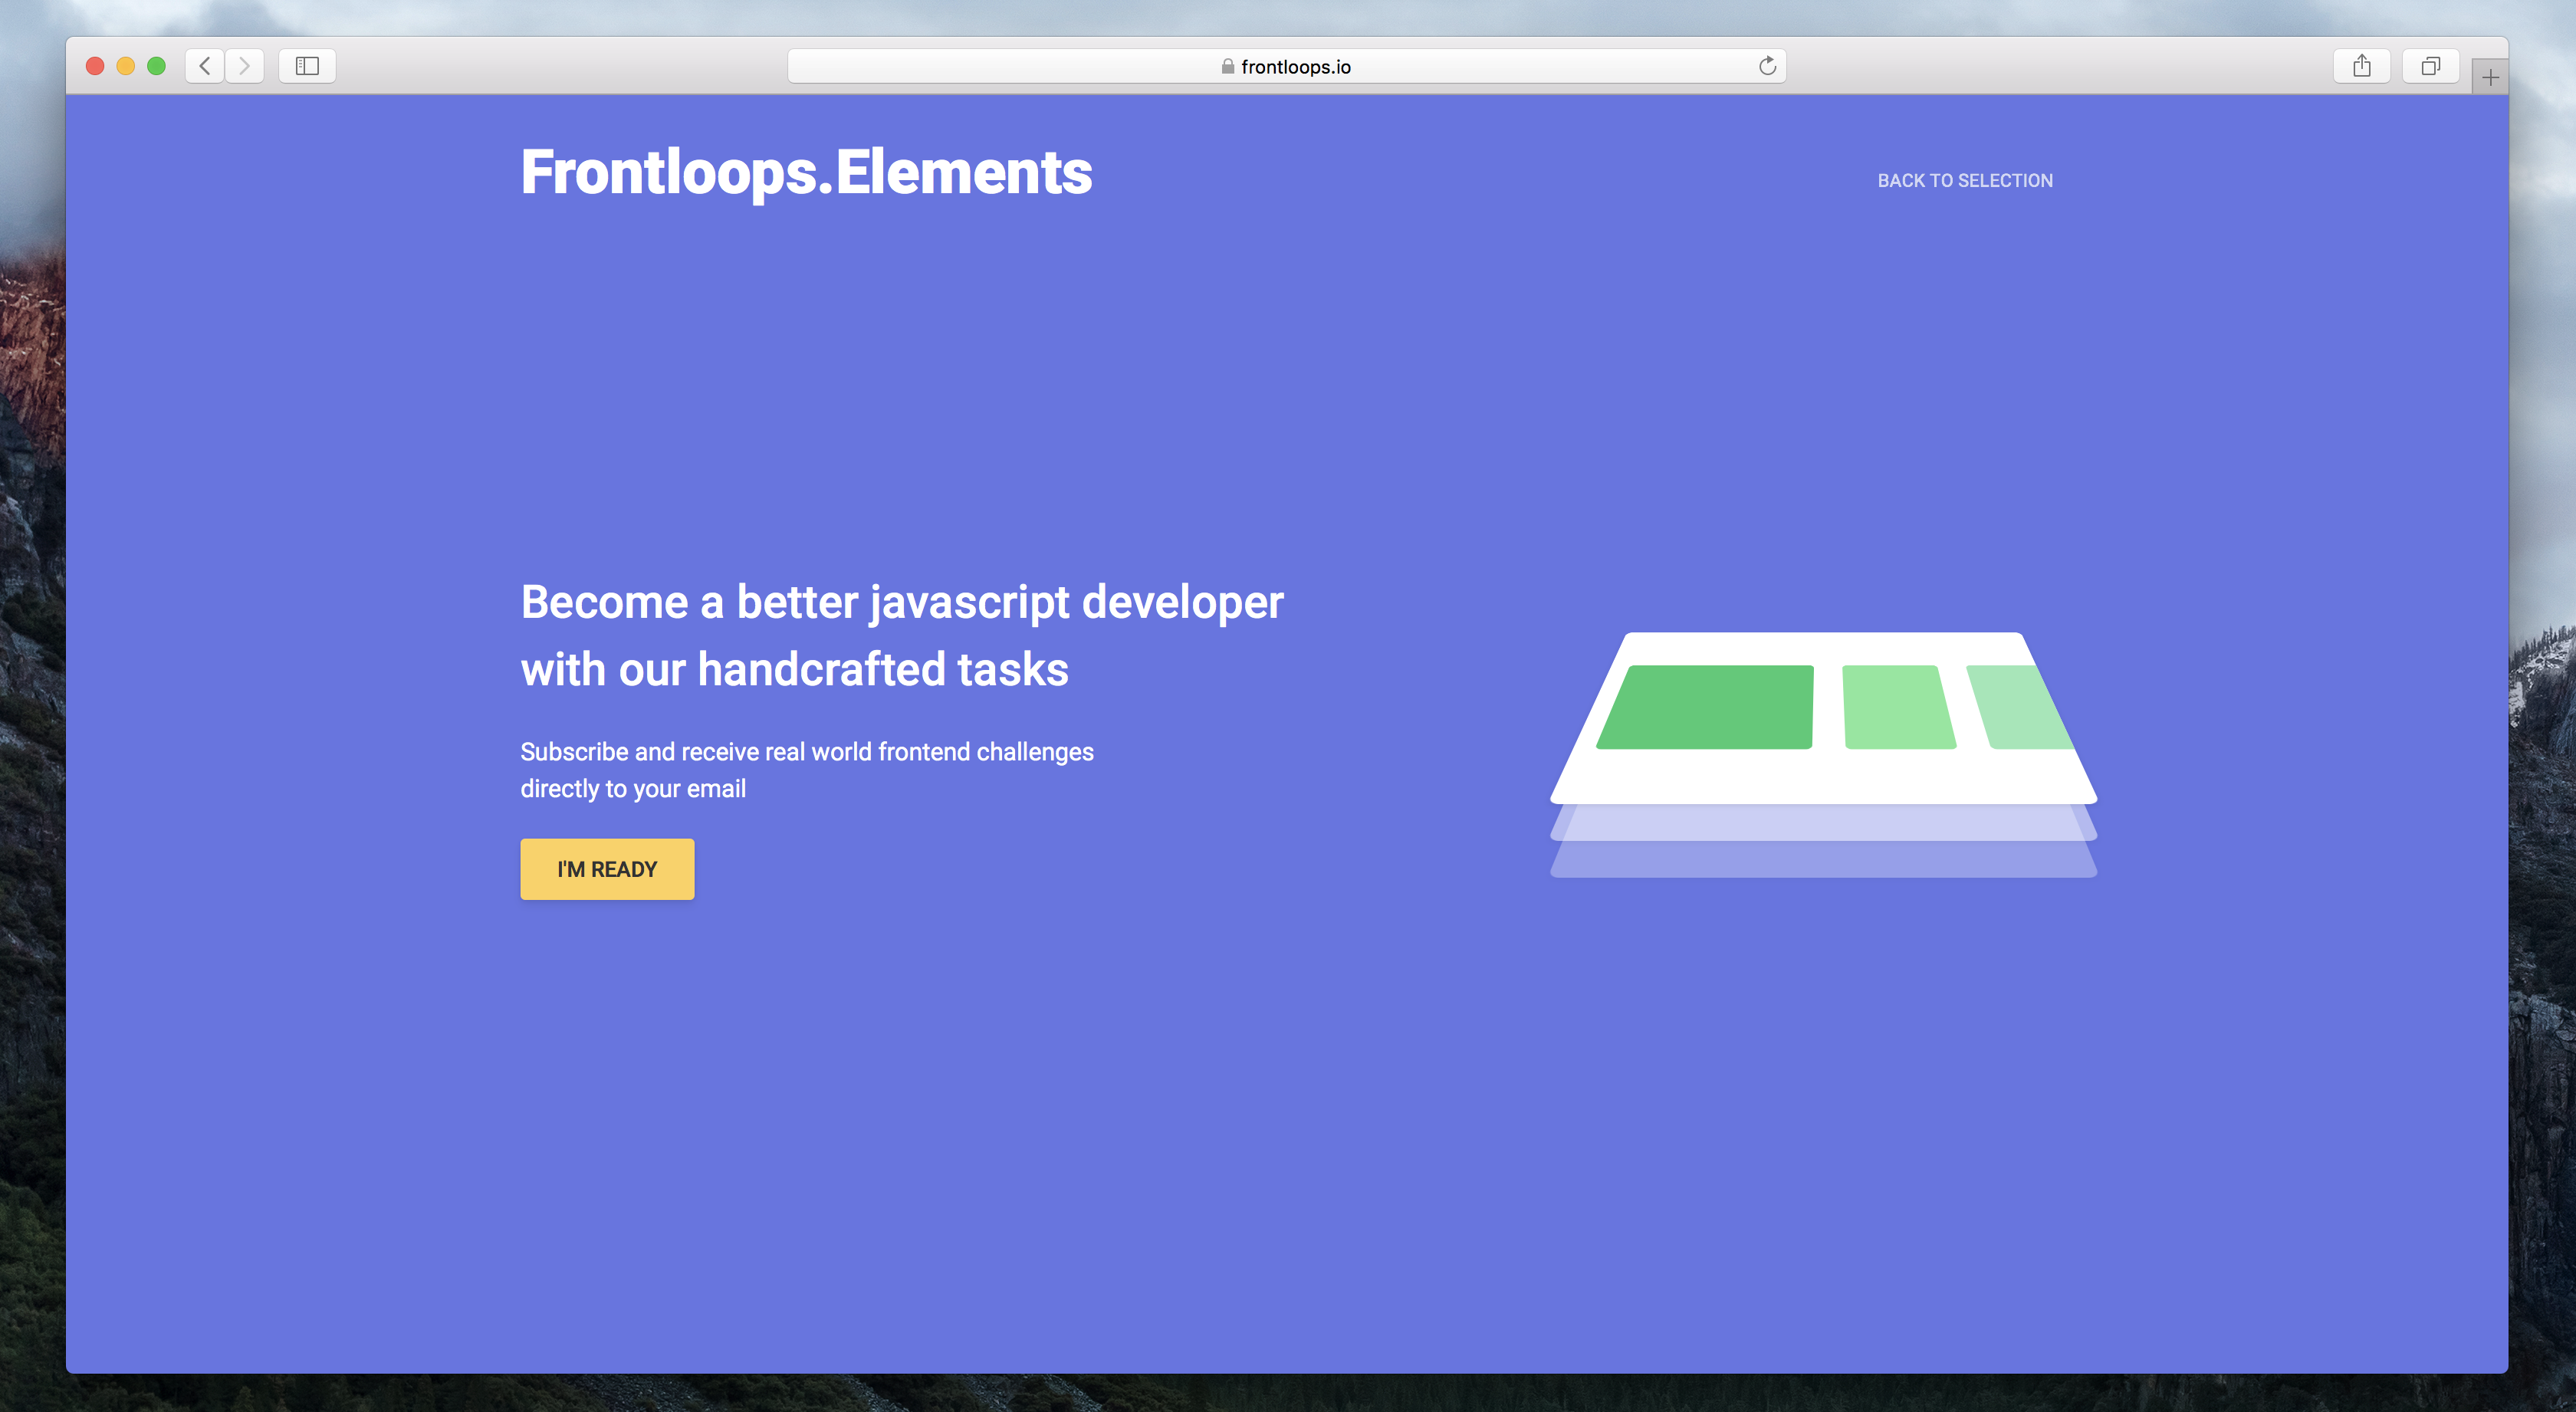2576x1412 pixels.
Task: Reload the page with the refresh icon
Action: tap(1767, 66)
